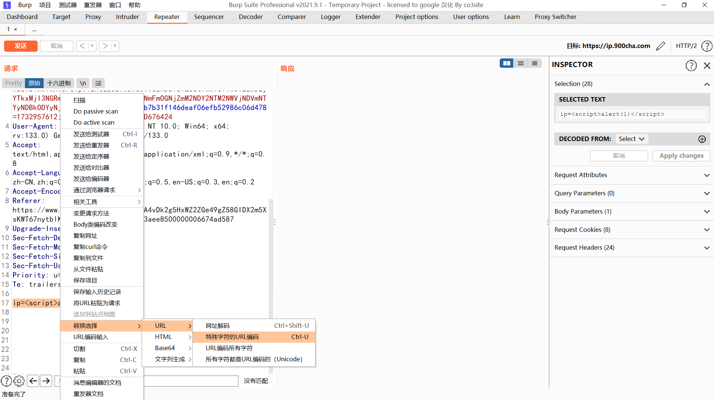Open search help icon at bottom left
Image resolution: width=714 pixels, height=400 pixels.
tap(6, 381)
